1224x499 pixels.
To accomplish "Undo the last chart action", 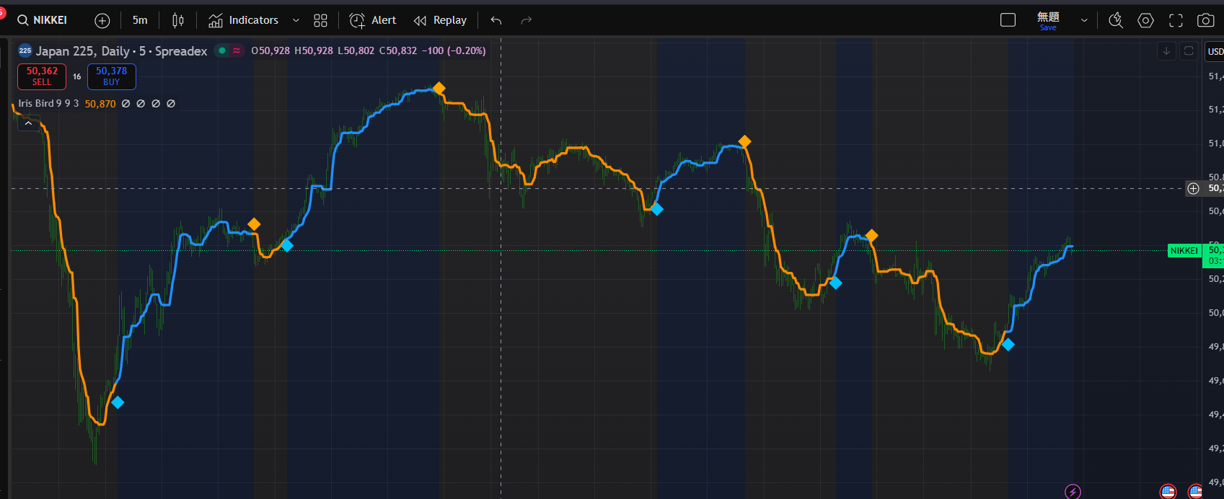I will [x=496, y=20].
